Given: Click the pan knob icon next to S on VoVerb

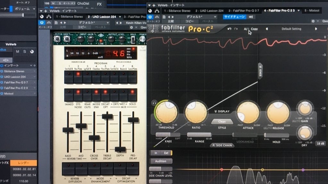Looking at the screenshot, I should coord(32,52).
